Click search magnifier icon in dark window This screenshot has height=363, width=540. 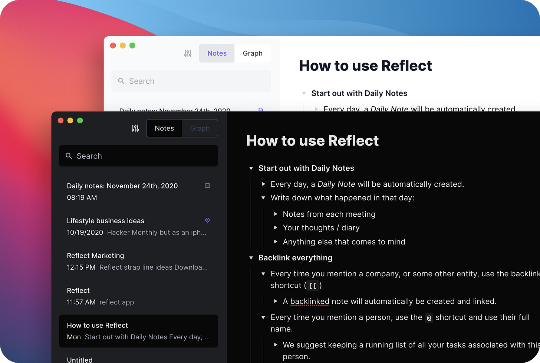click(69, 156)
